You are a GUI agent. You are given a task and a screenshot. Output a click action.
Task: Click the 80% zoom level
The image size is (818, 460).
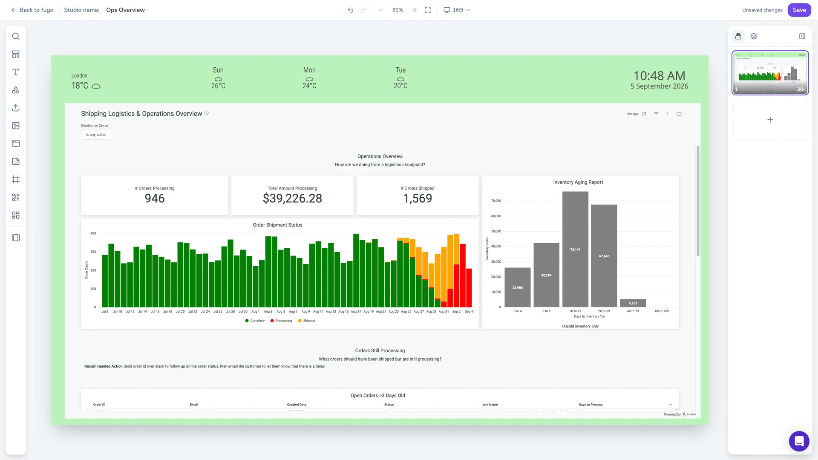pyautogui.click(x=397, y=10)
